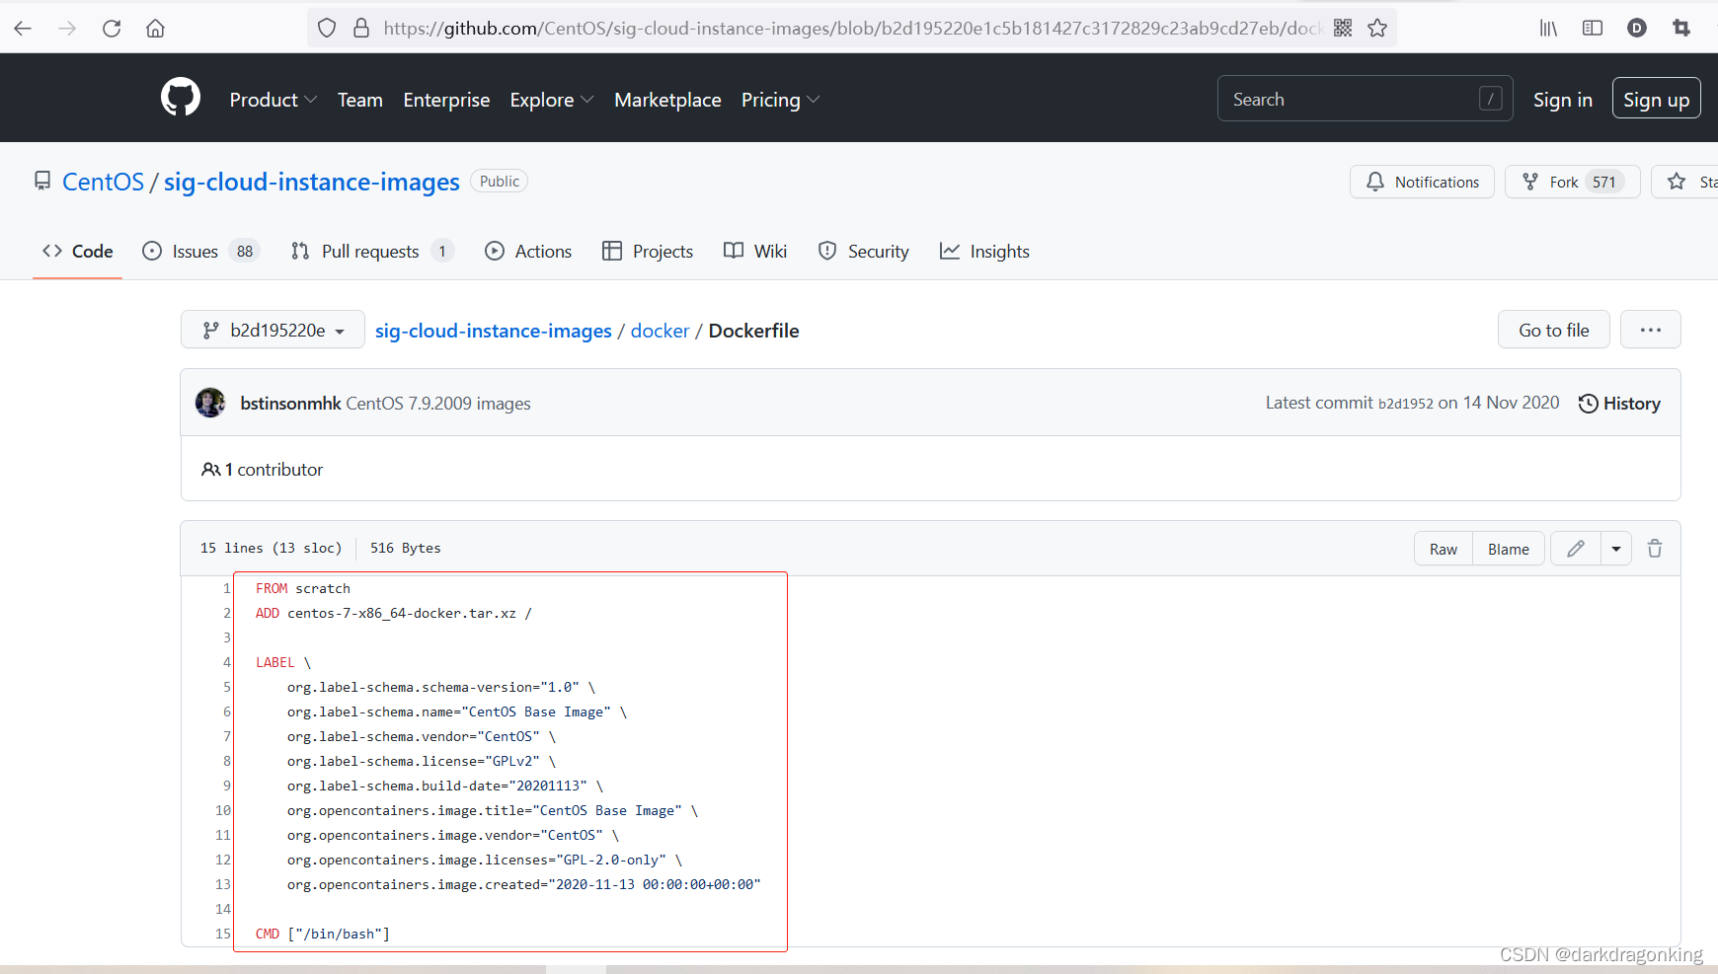Bookmark this page with the star icon
The width and height of the screenshot is (1718, 974).
pyautogui.click(x=1377, y=29)
